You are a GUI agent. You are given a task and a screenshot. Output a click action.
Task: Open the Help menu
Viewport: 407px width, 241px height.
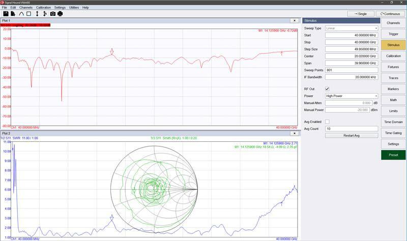(x=85, y=8)
